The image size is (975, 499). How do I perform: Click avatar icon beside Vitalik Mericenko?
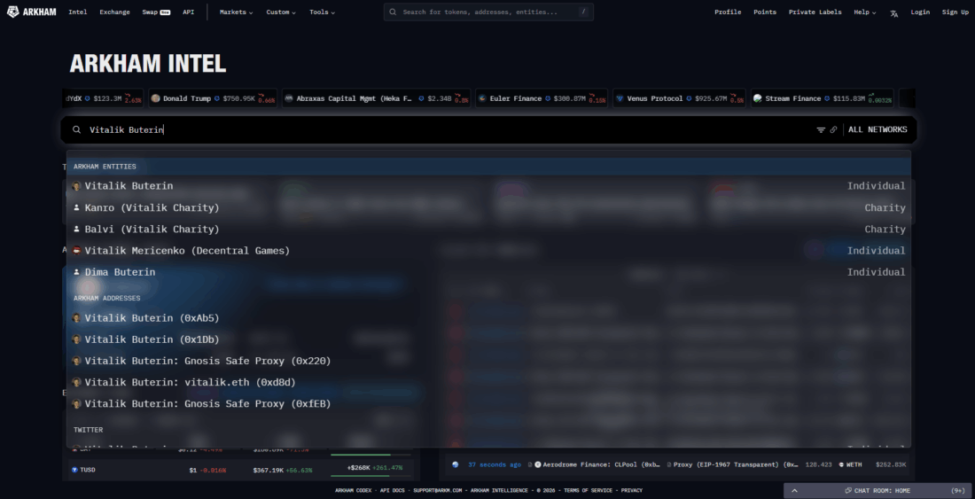tap(76, 251)
